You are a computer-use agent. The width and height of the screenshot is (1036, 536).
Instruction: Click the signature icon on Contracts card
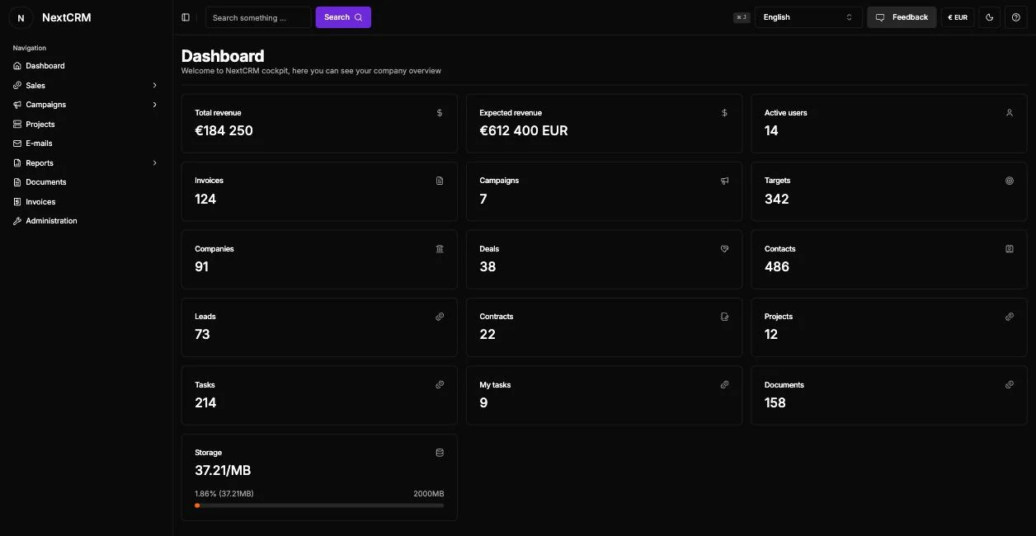click(x=724, y=317)
